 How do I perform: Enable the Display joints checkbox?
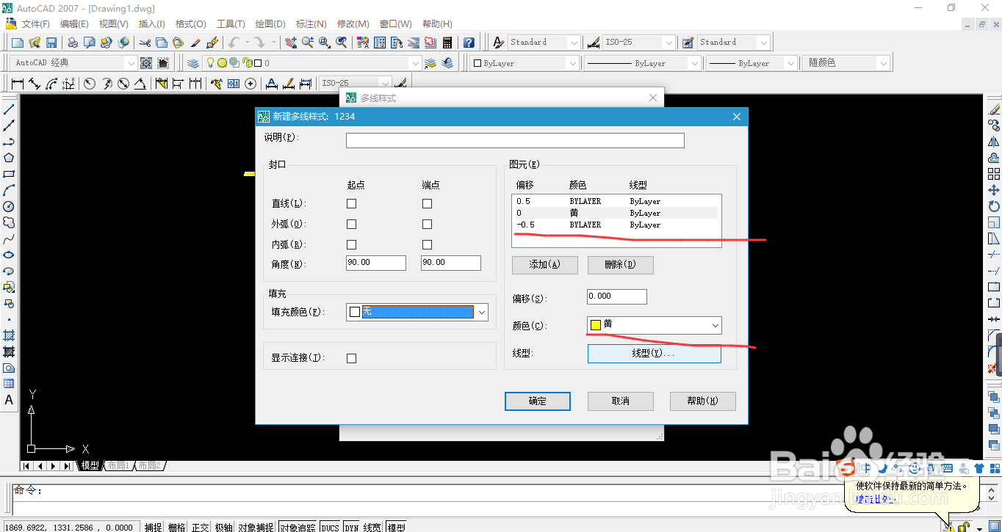(x=351, y=358)
